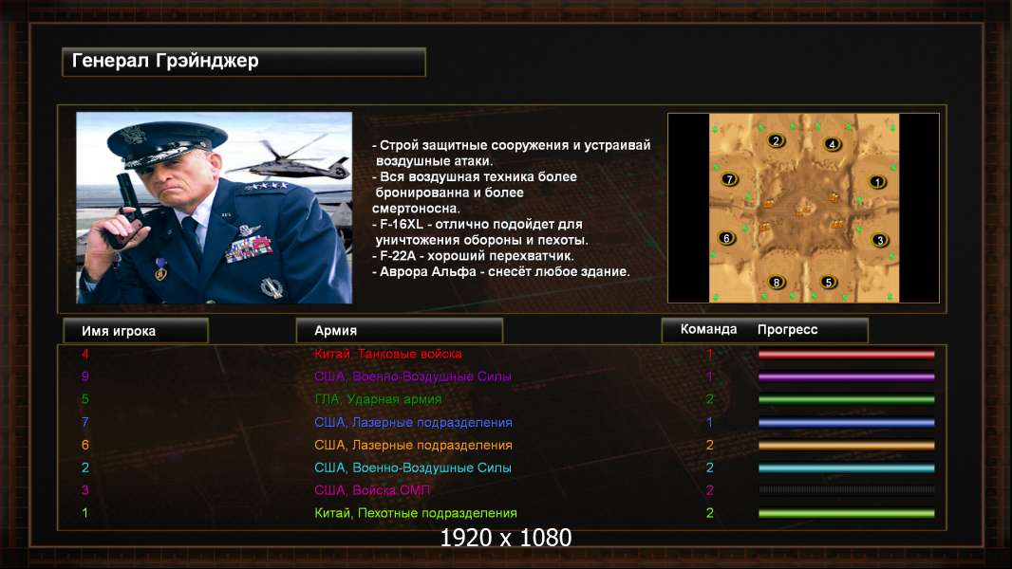This screenshot has width=1012, height=569.
Task: Click team number in player 9 row
Action: [x=709, y=376]
